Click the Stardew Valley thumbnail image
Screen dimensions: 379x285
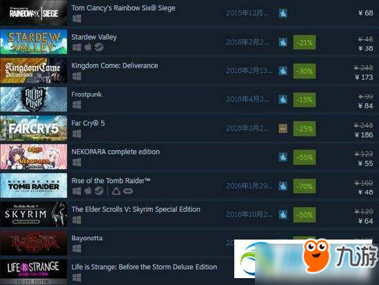[x=34, y=42]
